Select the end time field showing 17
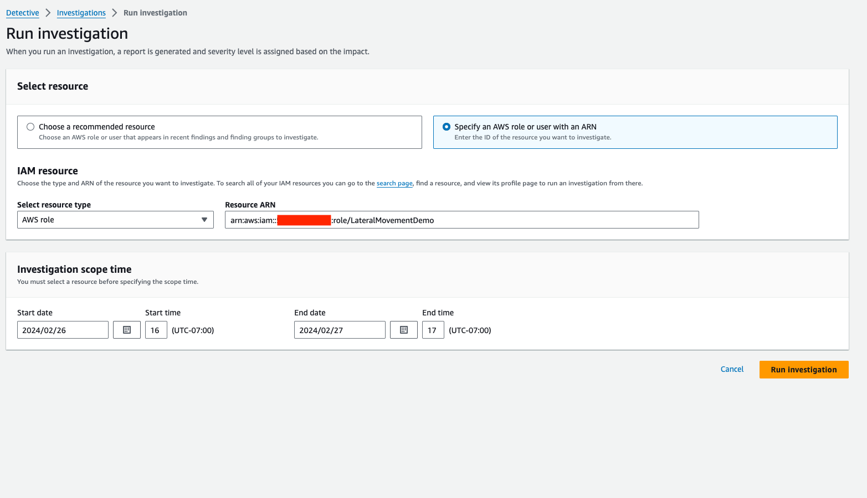 (x=433, y=329)
